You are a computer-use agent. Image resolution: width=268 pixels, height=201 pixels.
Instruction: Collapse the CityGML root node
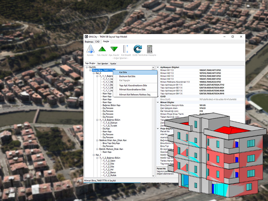coord(87,67)
